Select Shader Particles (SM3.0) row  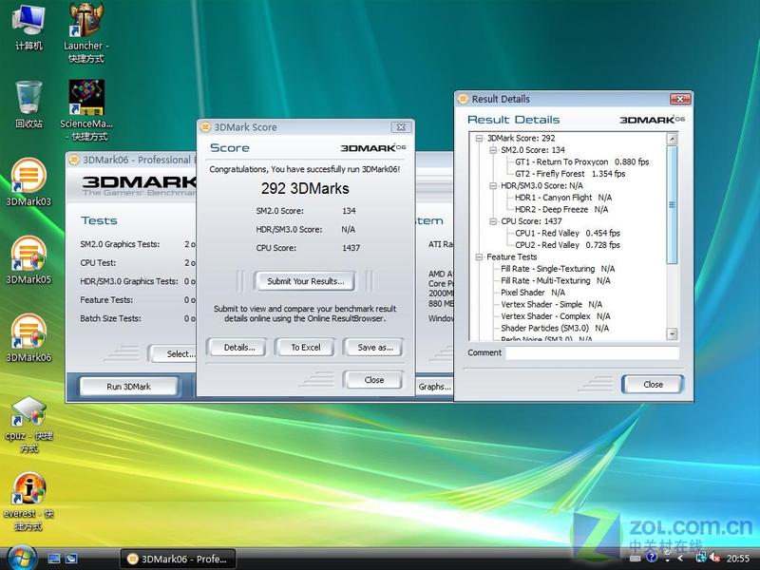(x=555, y=328)
